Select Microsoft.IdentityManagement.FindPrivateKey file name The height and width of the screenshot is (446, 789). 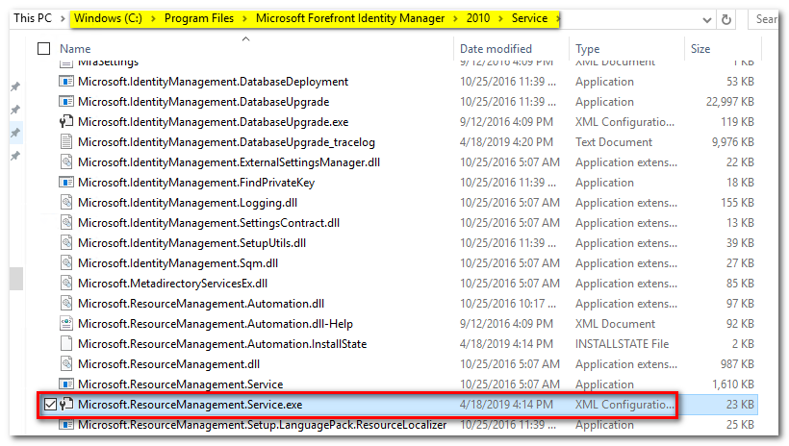(x=196, y=183)
